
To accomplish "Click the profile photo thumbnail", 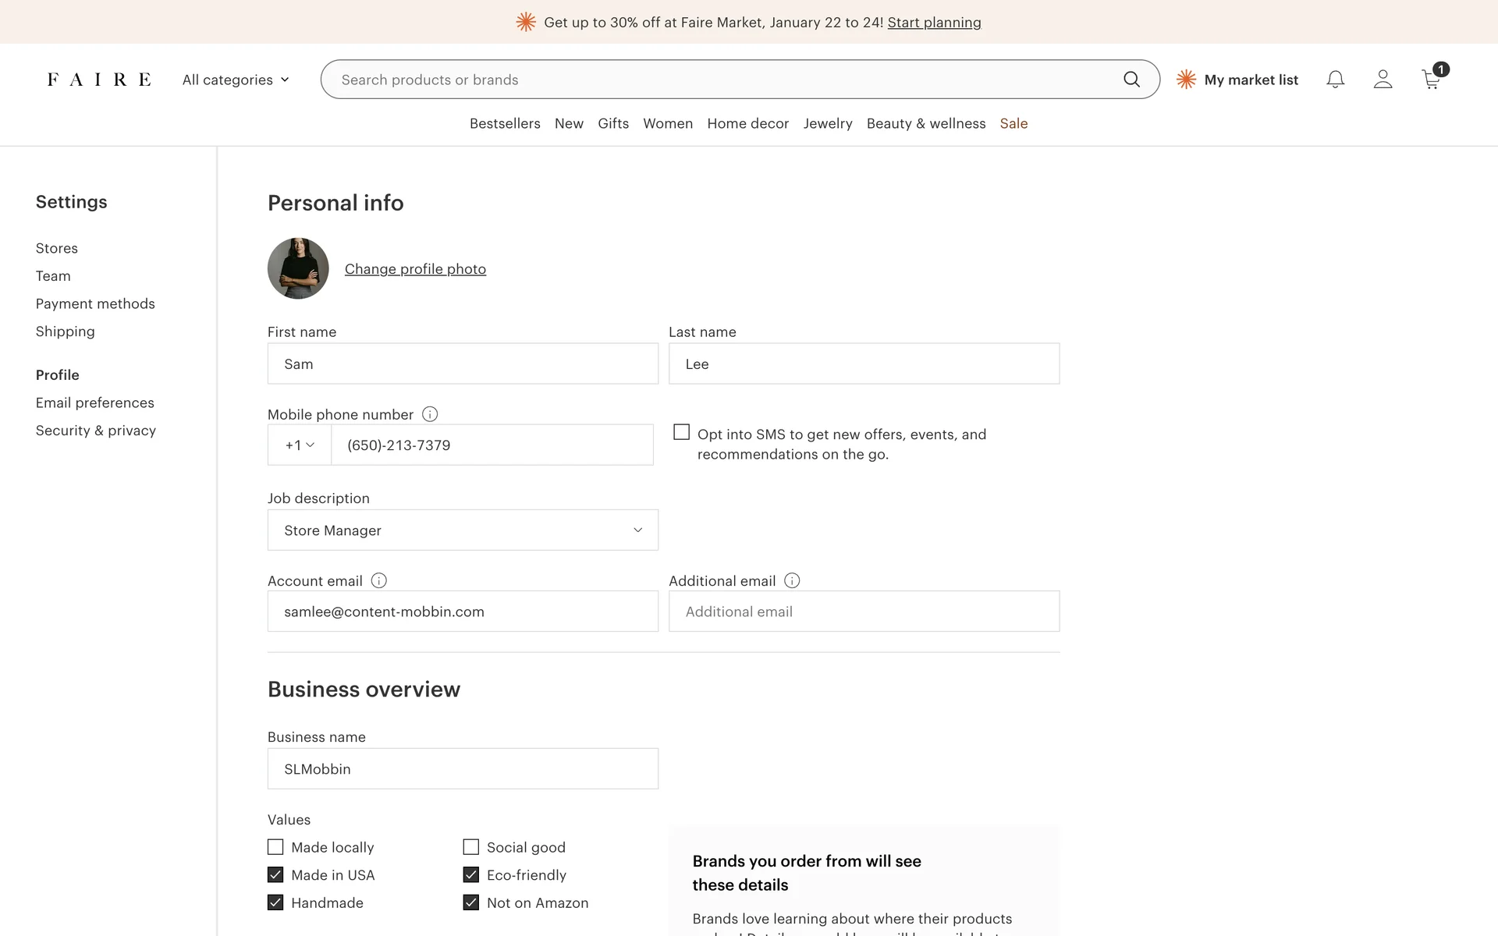I will pos(298,268).
